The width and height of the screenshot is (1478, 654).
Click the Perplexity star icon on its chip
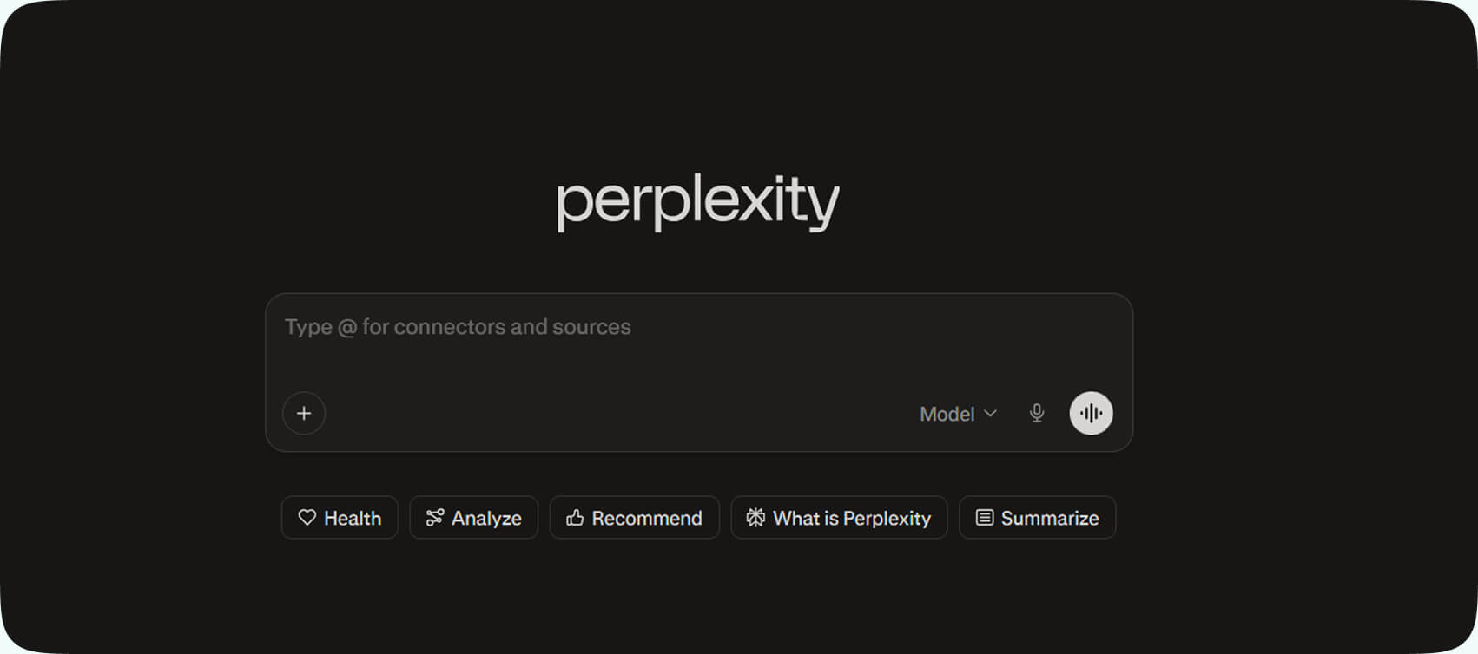click(x=755, y=518)
